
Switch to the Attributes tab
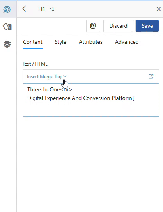[90, 42]
